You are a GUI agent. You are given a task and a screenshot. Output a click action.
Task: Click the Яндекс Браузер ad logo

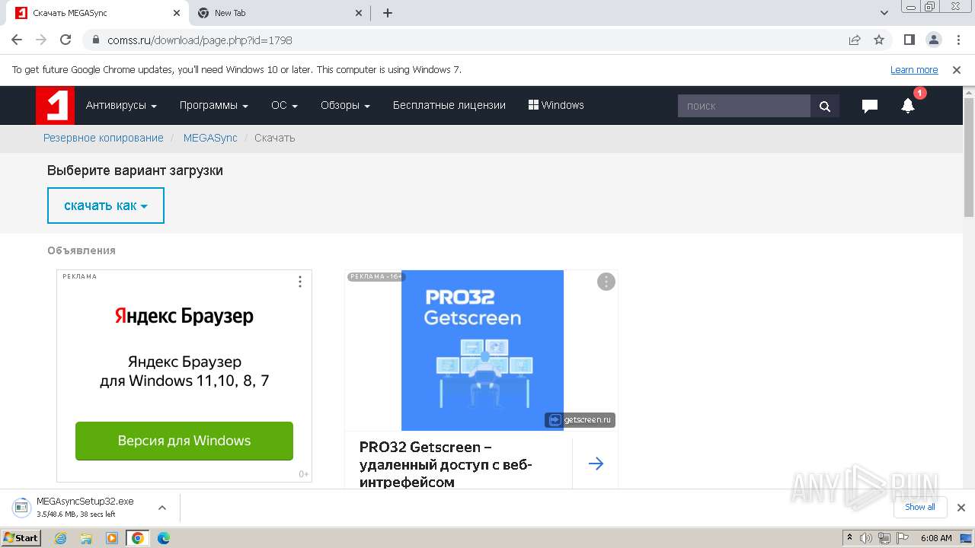point(184,316)
